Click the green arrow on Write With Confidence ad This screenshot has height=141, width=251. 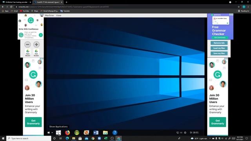coord(41,35)
